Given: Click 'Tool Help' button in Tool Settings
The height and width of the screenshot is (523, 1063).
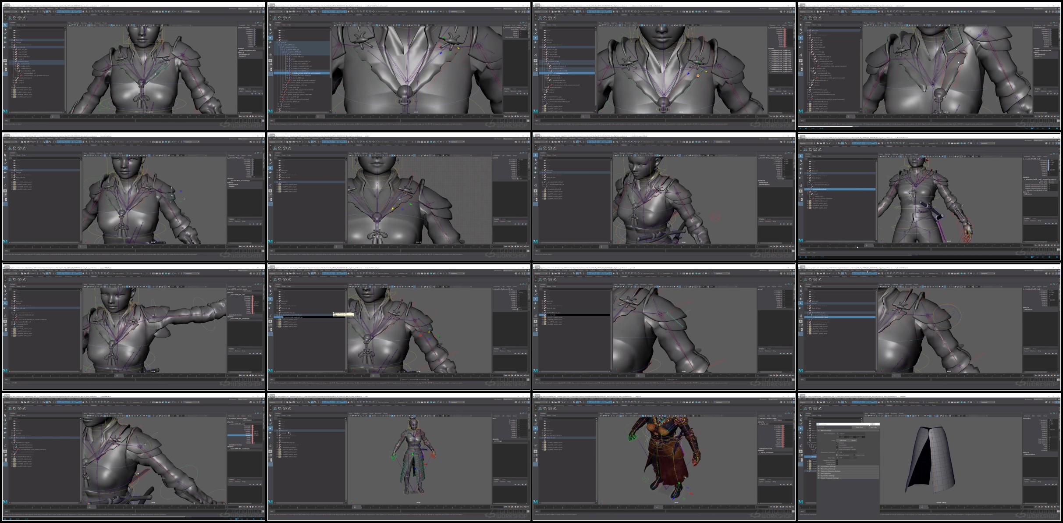Looking at the screenshot, I should coord(874,427).
